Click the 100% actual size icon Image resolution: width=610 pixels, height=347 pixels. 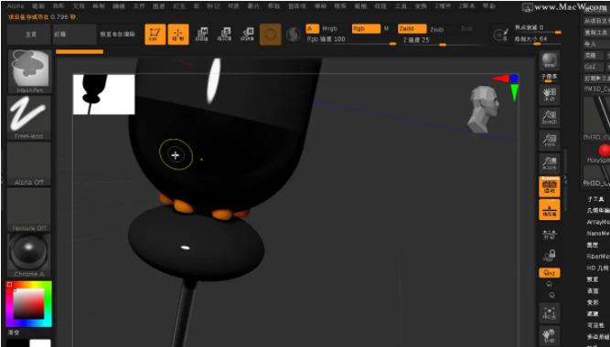[550, 141]
